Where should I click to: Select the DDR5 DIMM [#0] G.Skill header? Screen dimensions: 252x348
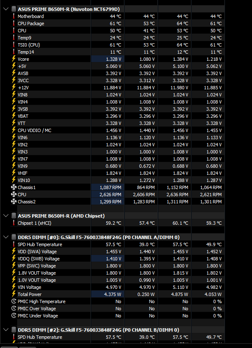[99, 237]
